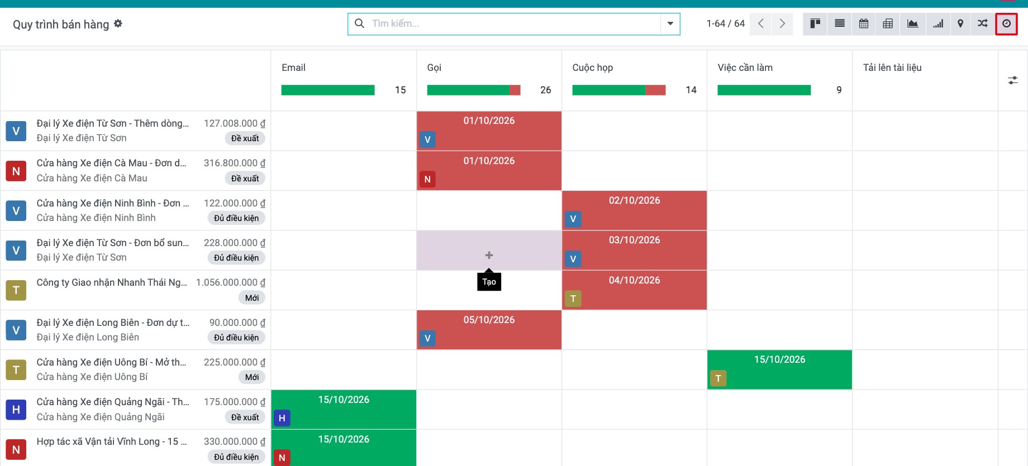Open the activity column adjustment sliders icon
The height and width of the screenshot is (466, 1028).
coord(1013,81)
